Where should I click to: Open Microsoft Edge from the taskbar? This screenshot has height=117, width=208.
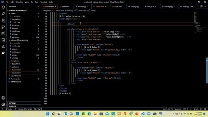coord(89,114)
